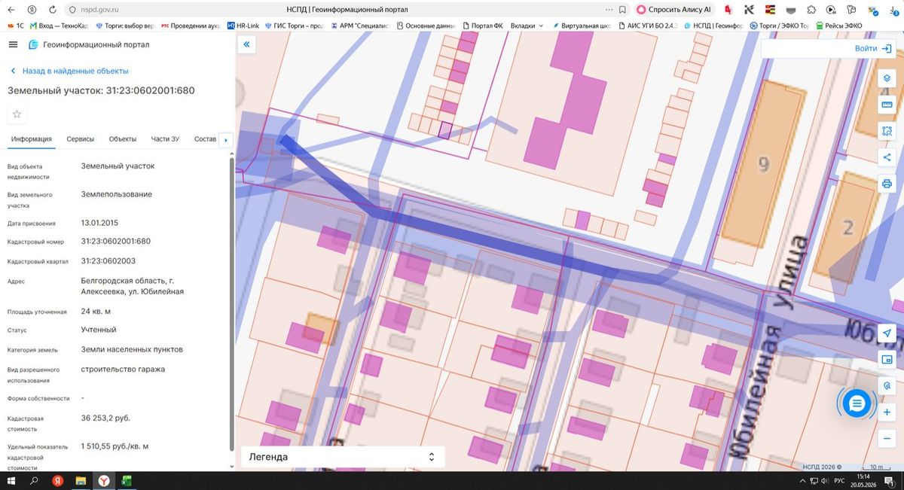This screenshot has height=490, width=904.
Task: Zoom out the map with minus
Action: [x=887, y=439]
